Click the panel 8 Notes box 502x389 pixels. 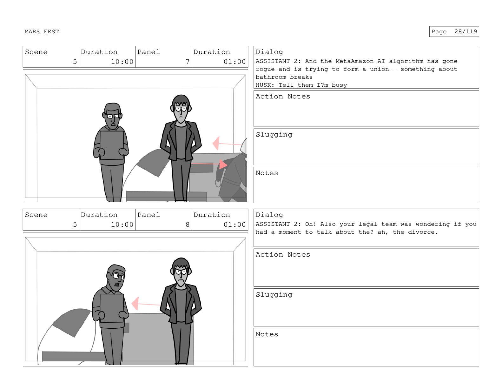[x=366, y=347]
